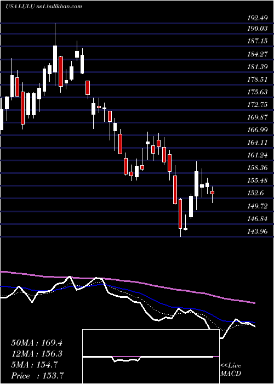Click the 172.75 price axis label
The height and width of the screenshot is (384, 274).
[x=258, y=105]
